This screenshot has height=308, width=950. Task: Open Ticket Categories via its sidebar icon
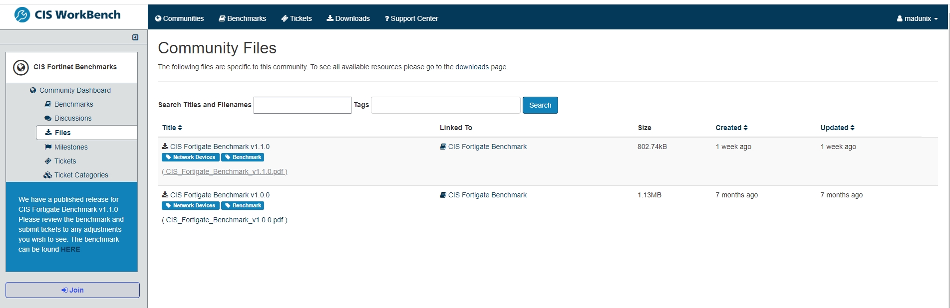point(47,175)
